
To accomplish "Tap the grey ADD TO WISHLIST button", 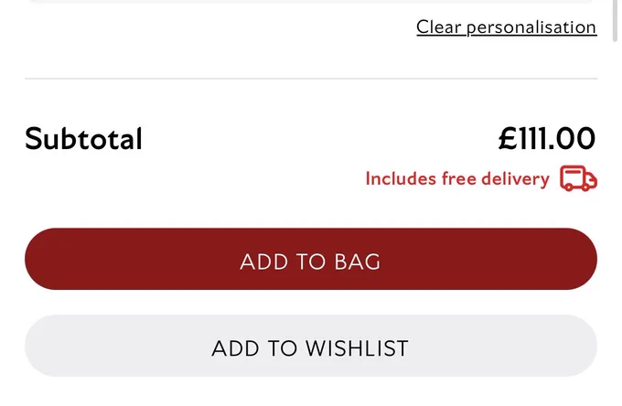I will pyautogui.click(x=311, y=346).
